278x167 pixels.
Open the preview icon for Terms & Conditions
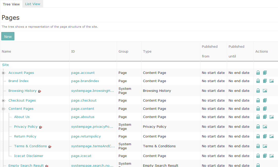pyautogui.click(x=265, y=146)
